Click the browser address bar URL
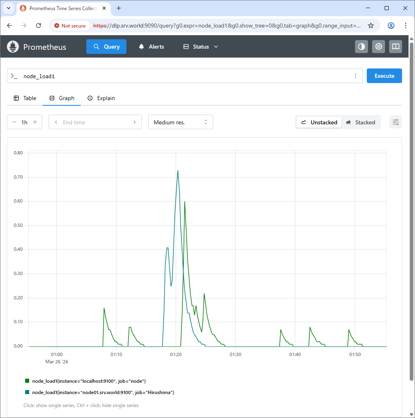 click(x=227, y=26)
